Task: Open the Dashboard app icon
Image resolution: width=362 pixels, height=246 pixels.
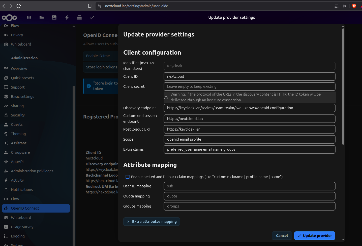Action: pyautogui.click(x=29, y=18)
